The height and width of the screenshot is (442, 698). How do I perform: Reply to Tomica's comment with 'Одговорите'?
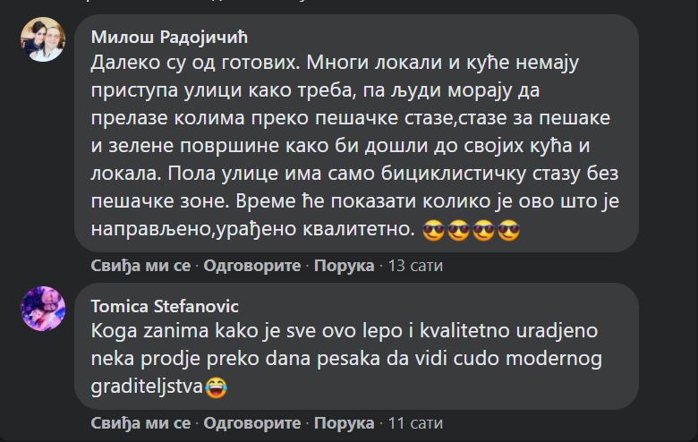(x=254, y=423)
